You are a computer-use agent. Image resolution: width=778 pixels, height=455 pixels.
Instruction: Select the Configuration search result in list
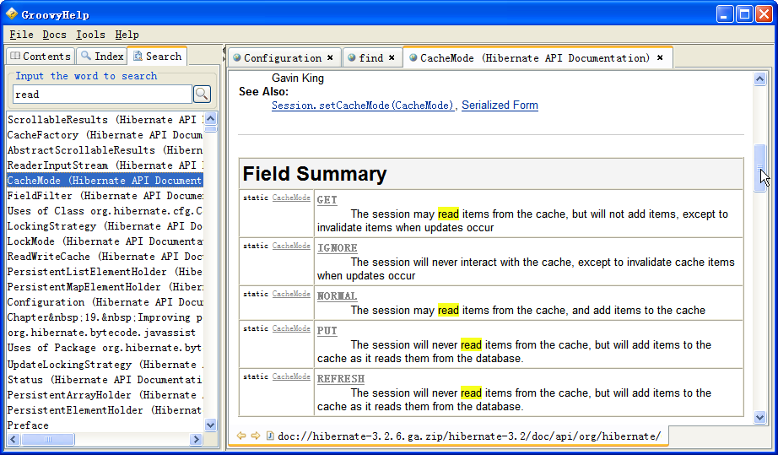tap(105, 302)
